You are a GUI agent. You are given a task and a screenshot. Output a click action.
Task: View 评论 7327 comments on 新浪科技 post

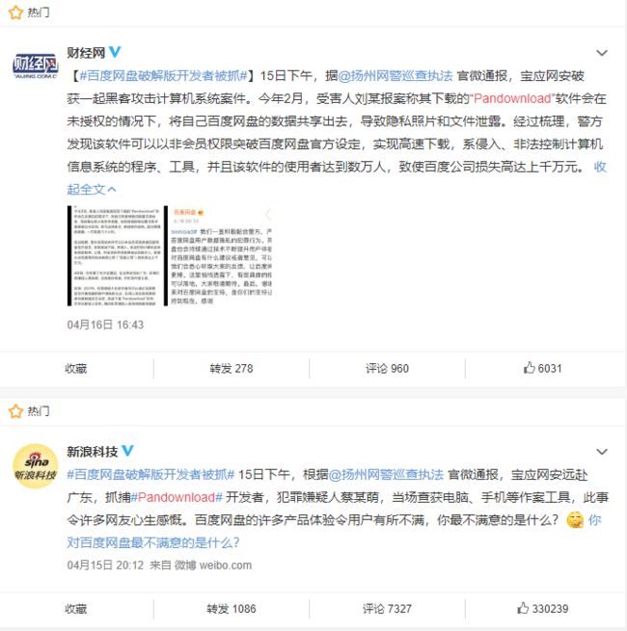pyautogui.click(x=387, y=609)
